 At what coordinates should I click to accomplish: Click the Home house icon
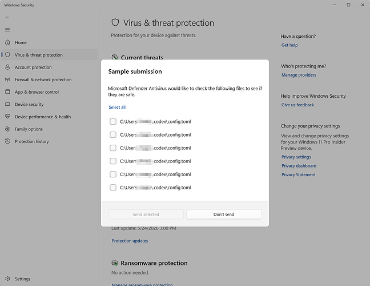coord(7,42)
